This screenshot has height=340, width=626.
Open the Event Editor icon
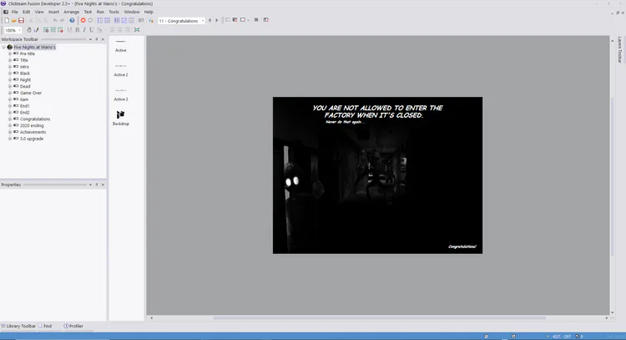point(117,20)
